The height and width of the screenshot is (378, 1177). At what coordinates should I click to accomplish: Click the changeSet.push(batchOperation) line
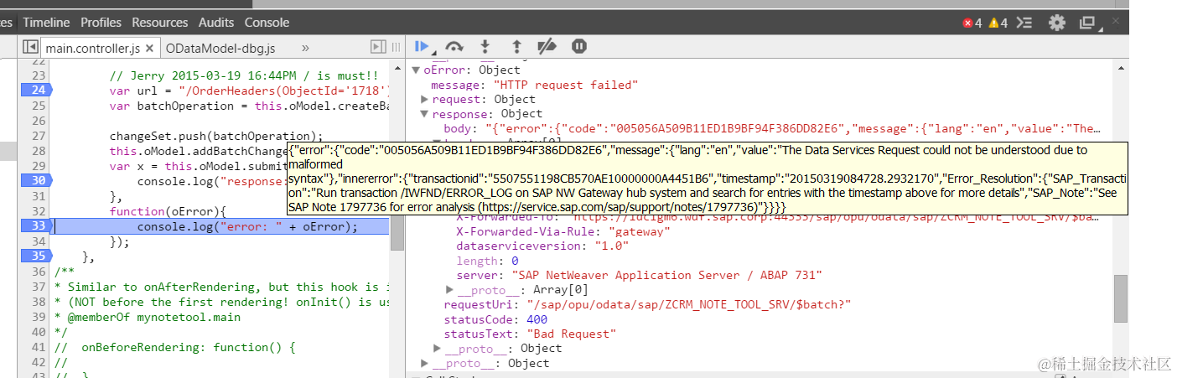216,136
